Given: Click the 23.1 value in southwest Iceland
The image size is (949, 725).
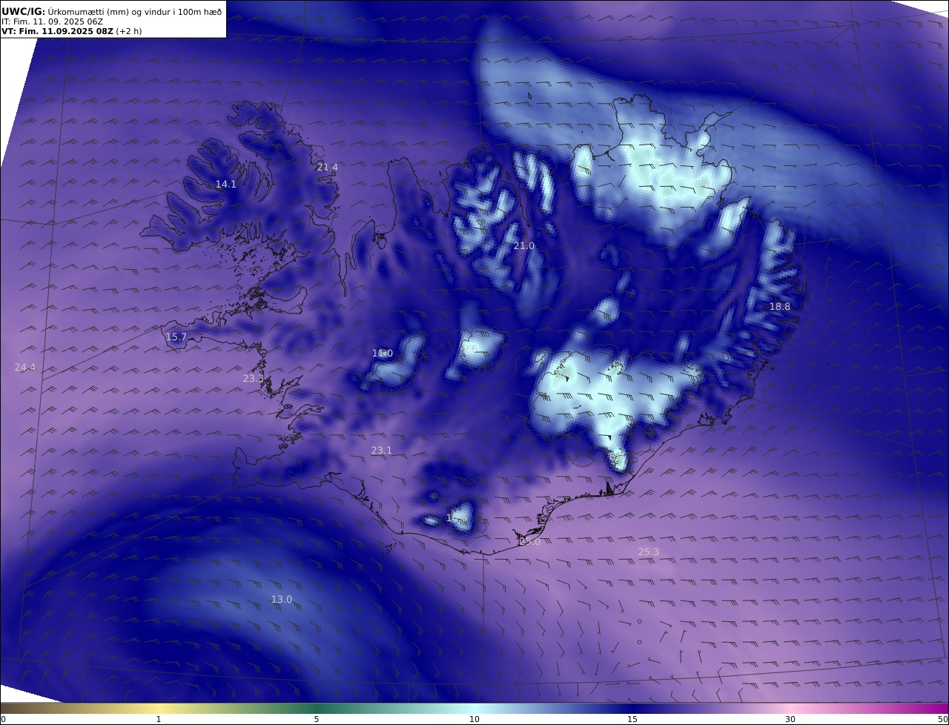Looking at the screenshot, I should click(x=382, y=450).
